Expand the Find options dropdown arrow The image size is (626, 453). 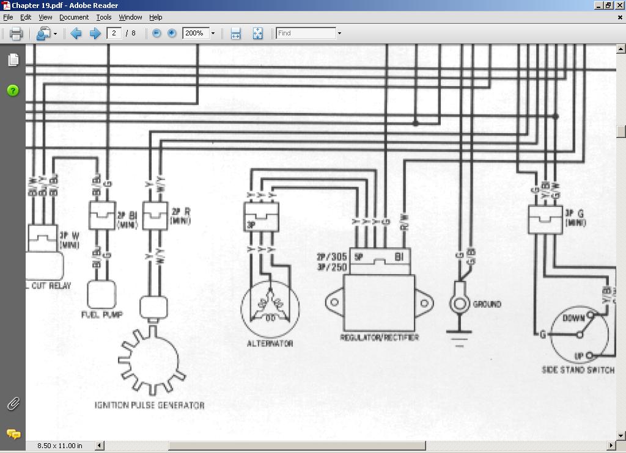339,34
